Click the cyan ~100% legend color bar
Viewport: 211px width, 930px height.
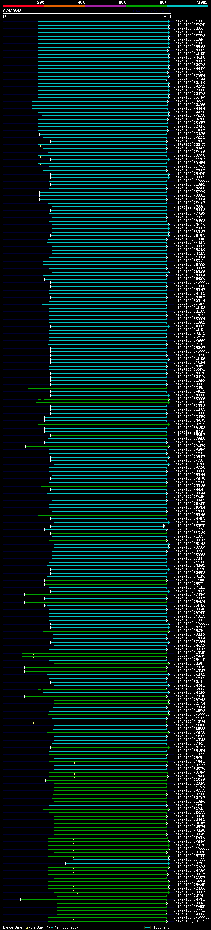(187, 6)
